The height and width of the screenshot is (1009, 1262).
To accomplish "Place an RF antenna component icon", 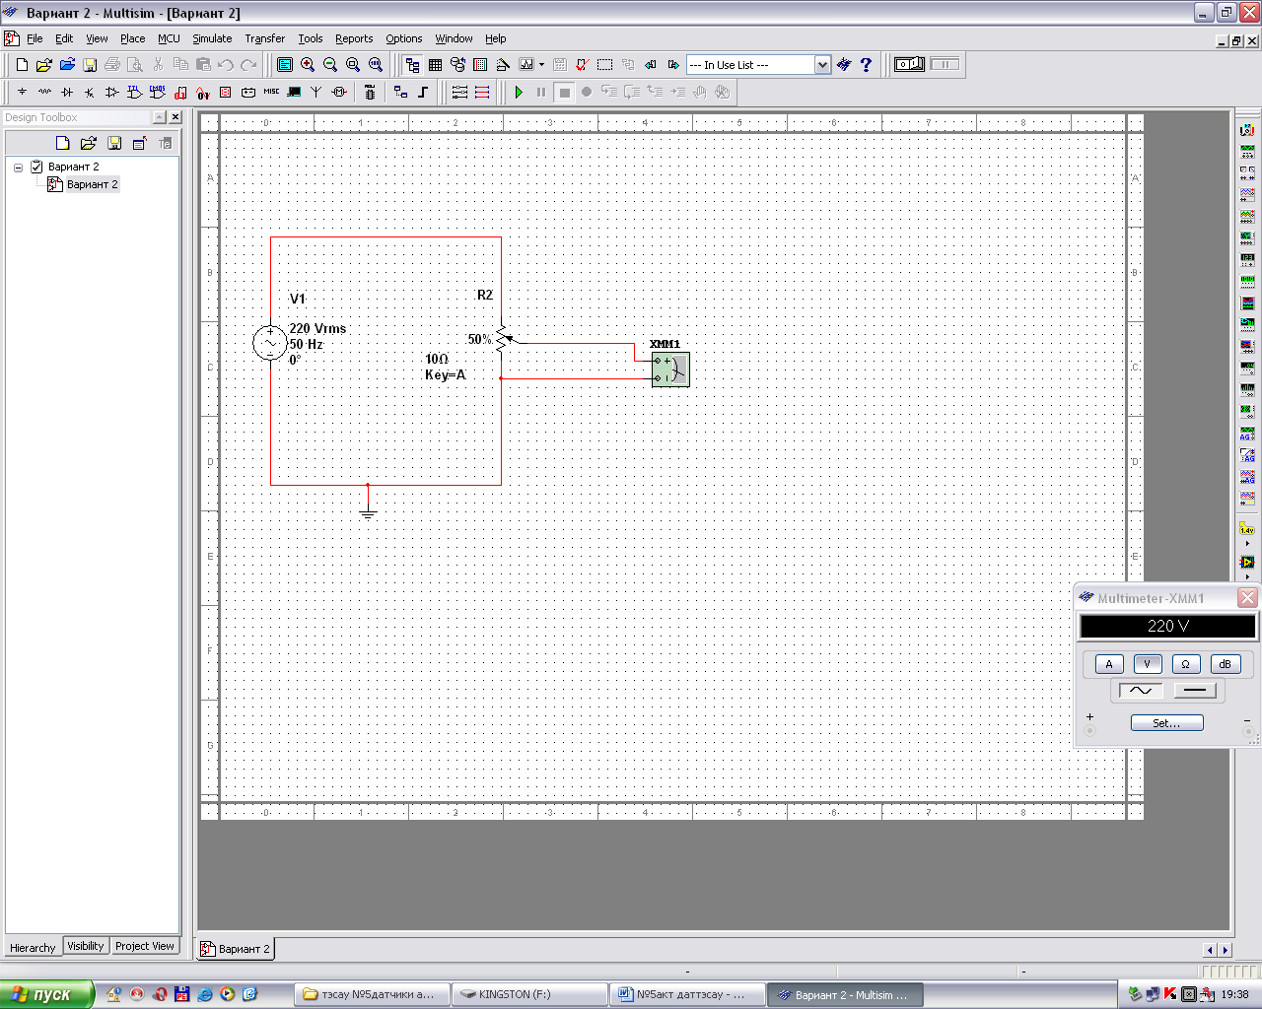I will [x=316, y=93].
